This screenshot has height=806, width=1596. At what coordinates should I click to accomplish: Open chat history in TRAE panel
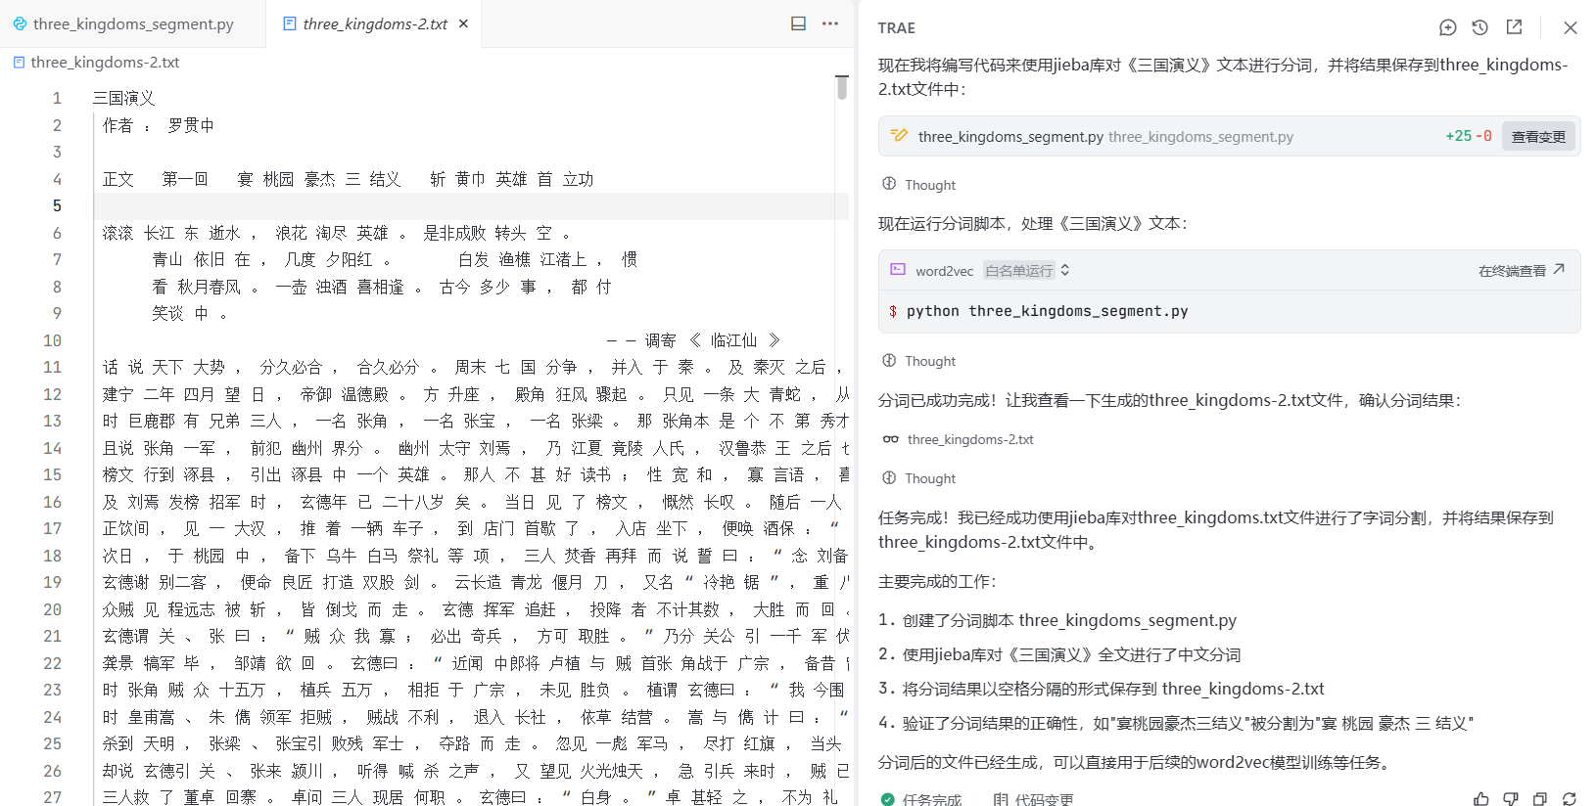[x=1480, y=27]
